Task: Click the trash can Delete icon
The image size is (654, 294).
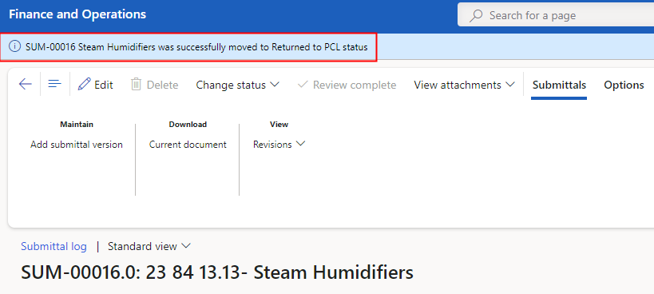Action: pyautogui.click(x=136, y=84)
